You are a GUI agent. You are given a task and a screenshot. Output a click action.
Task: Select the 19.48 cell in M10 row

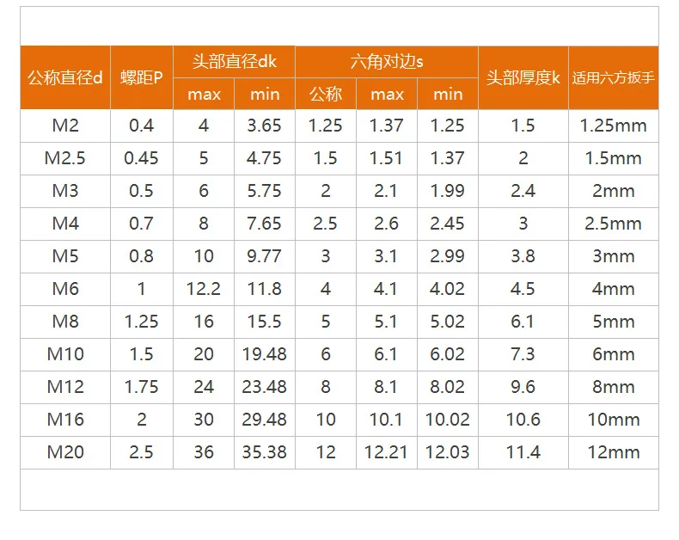265,354
